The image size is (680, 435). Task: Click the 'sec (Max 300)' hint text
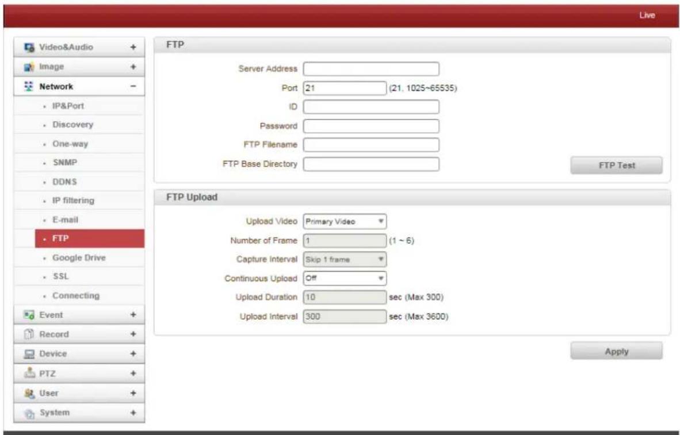pos(416,297)
